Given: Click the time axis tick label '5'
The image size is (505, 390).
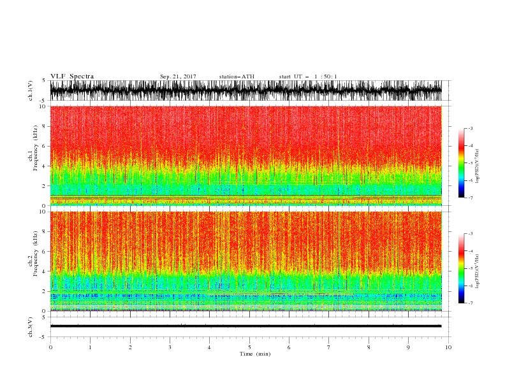Looking at the screenshot, I should 249,347.
